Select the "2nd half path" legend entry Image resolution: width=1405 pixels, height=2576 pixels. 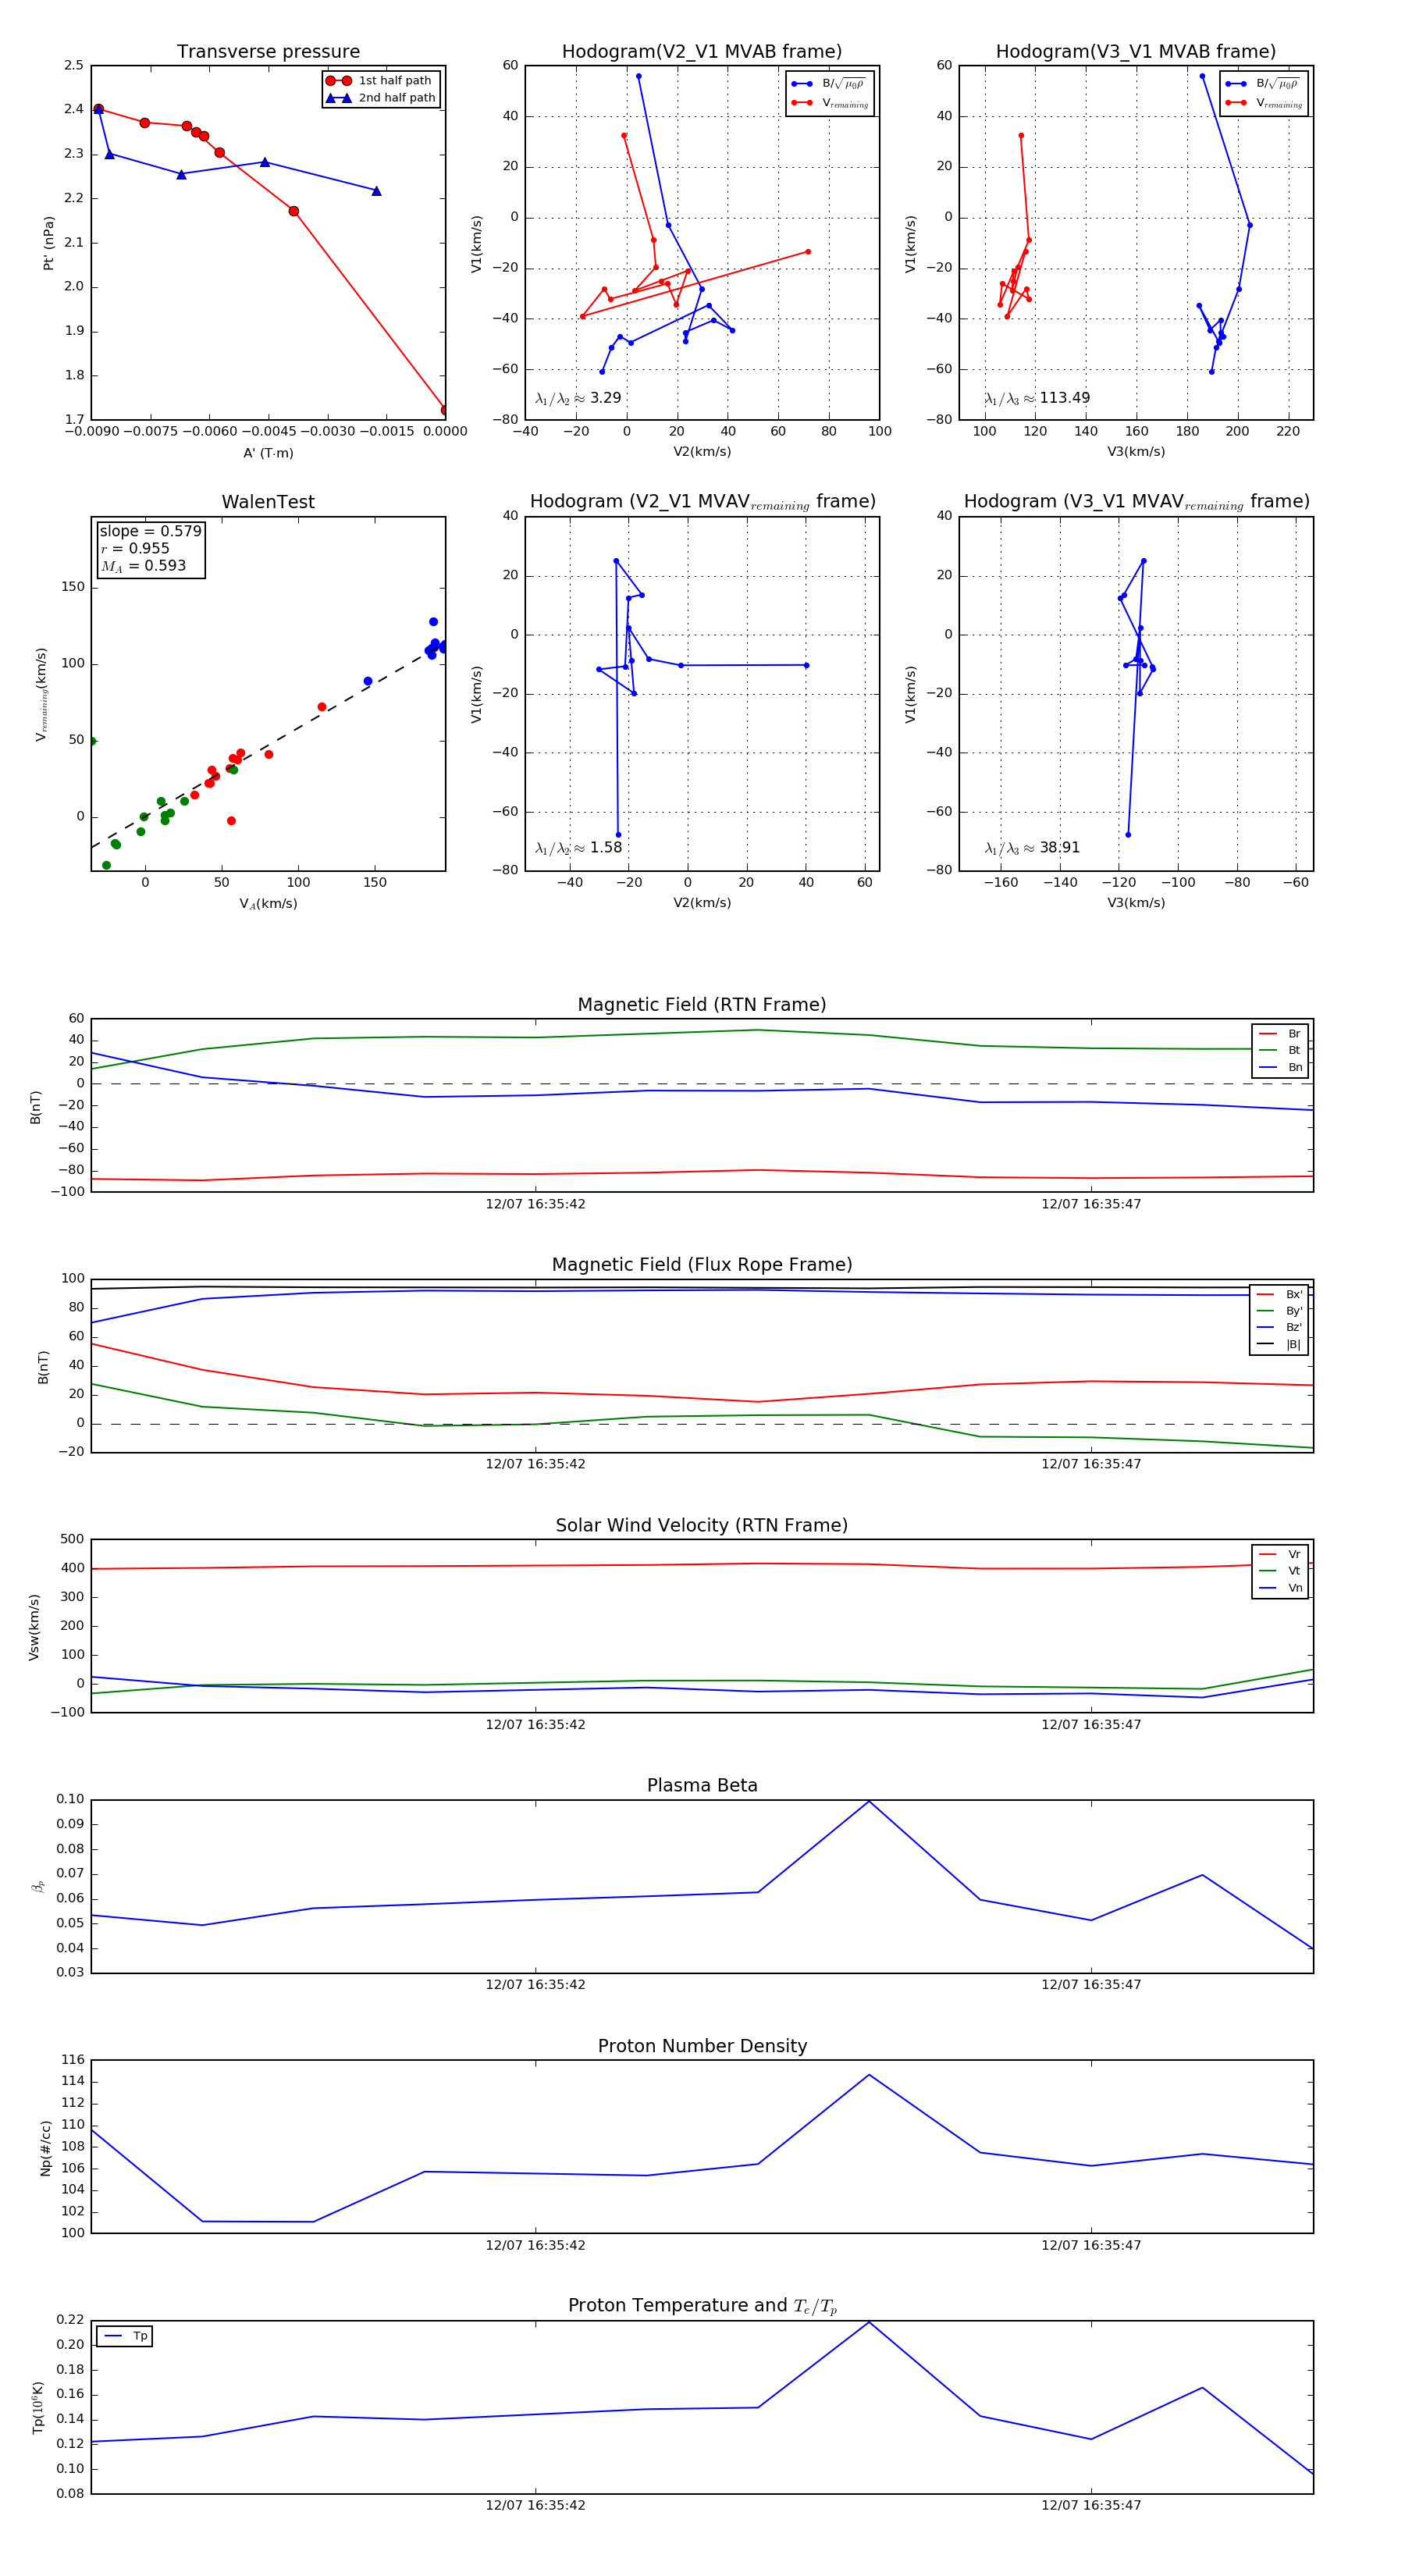coord(380,98)
